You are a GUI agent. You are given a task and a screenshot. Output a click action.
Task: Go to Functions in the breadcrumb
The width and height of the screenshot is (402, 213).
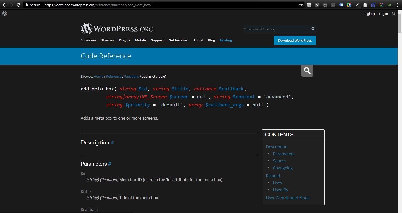pos(131,76)
